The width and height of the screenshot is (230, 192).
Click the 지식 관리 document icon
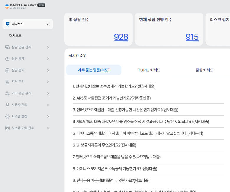coord(8,82)
